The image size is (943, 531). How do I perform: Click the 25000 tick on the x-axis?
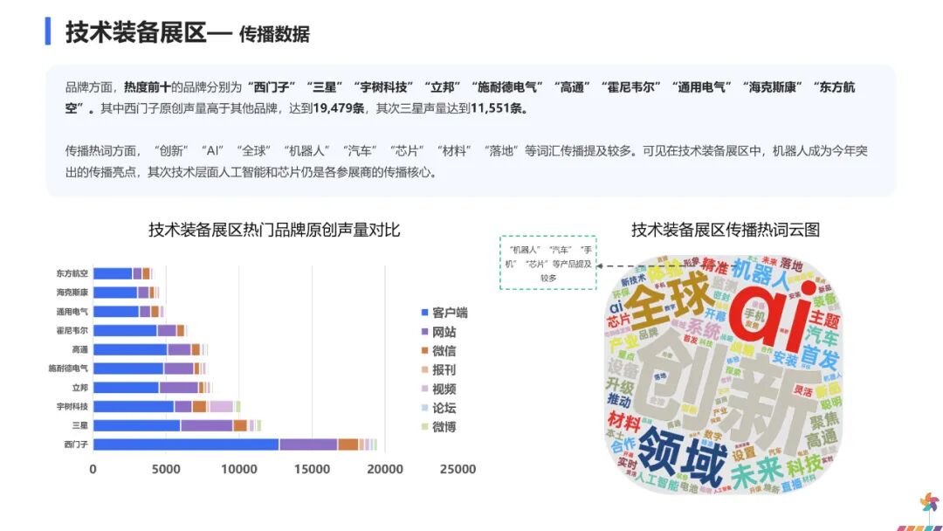(458, 469)
